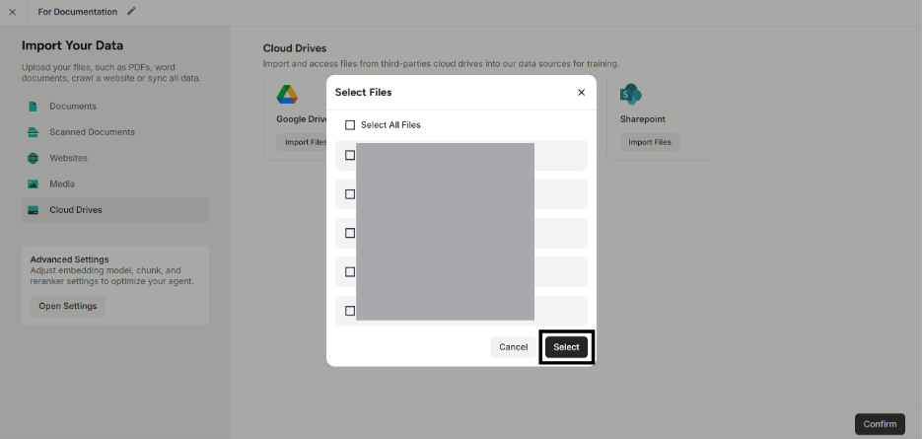Screen dimensions: 923x439
Task: Select the Cloud Drives sidebar item
Action: click(x=115, y=210)
